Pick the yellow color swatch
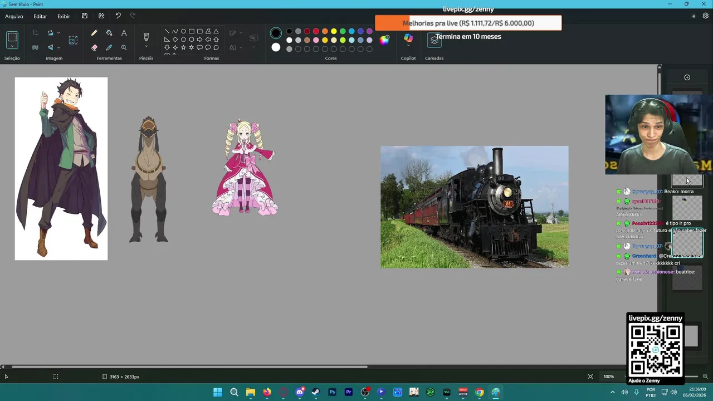The width and height of the screenshot is (713, 401). (x=334, y=31)
